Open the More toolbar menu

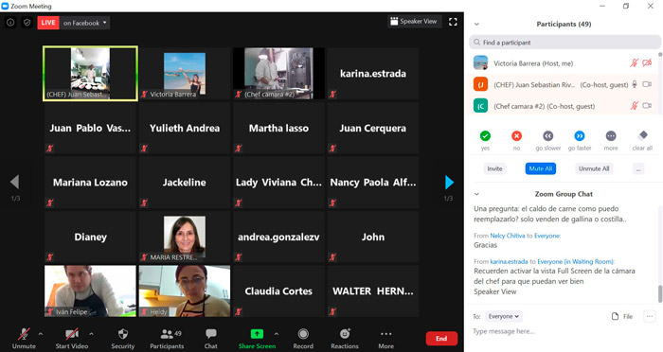tap(386, 334)
